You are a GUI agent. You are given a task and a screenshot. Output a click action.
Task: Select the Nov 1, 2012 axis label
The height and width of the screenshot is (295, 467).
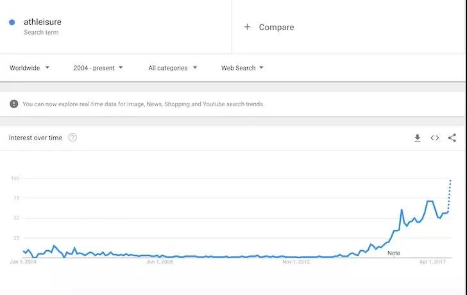(x=296, y=262)
